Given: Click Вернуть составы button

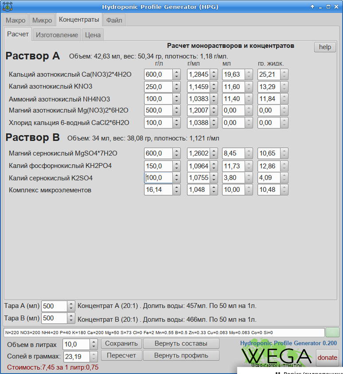Looking at the screenshot, I should [x=181, y=343].
